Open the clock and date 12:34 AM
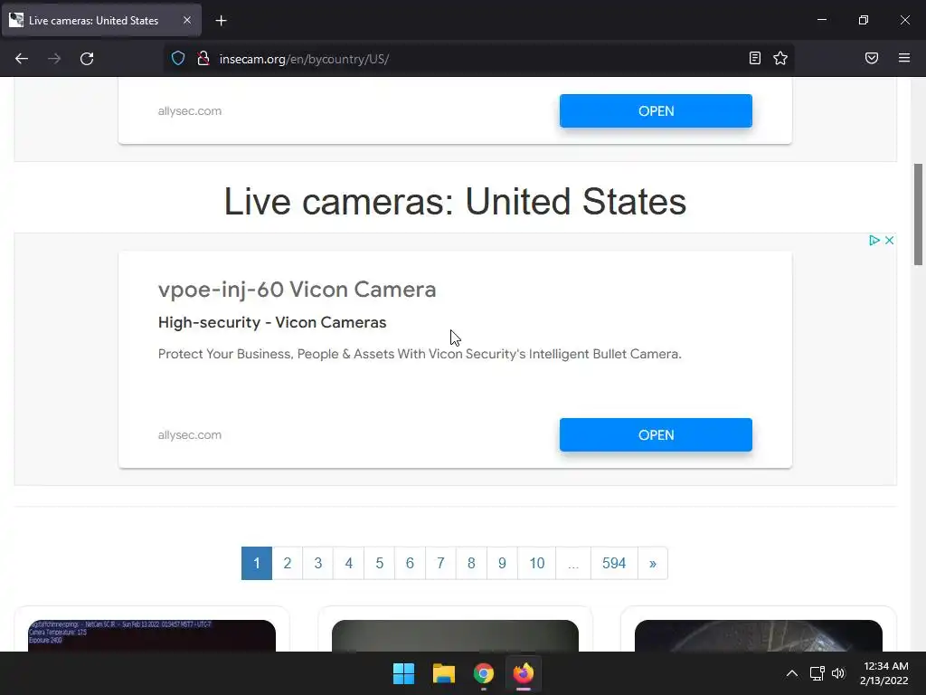This screenshot has height=695, width=926. [x=884, y=673]
